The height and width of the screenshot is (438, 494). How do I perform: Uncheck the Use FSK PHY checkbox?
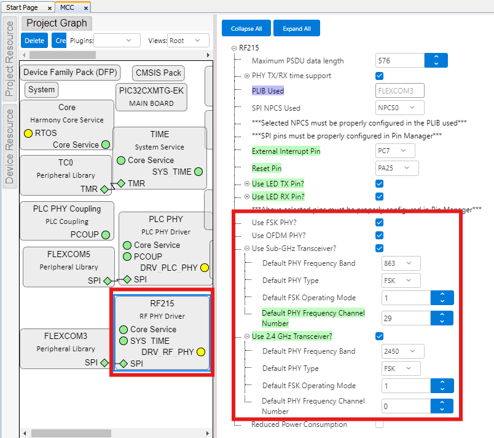[x=379, y=222]
